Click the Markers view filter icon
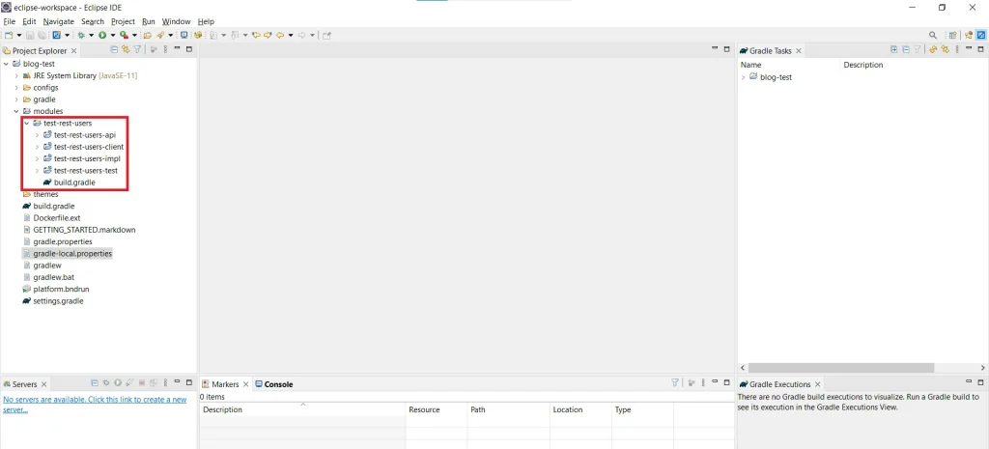 coord(675,382)
